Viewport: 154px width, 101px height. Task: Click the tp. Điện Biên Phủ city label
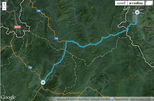[x=138, y=11]
